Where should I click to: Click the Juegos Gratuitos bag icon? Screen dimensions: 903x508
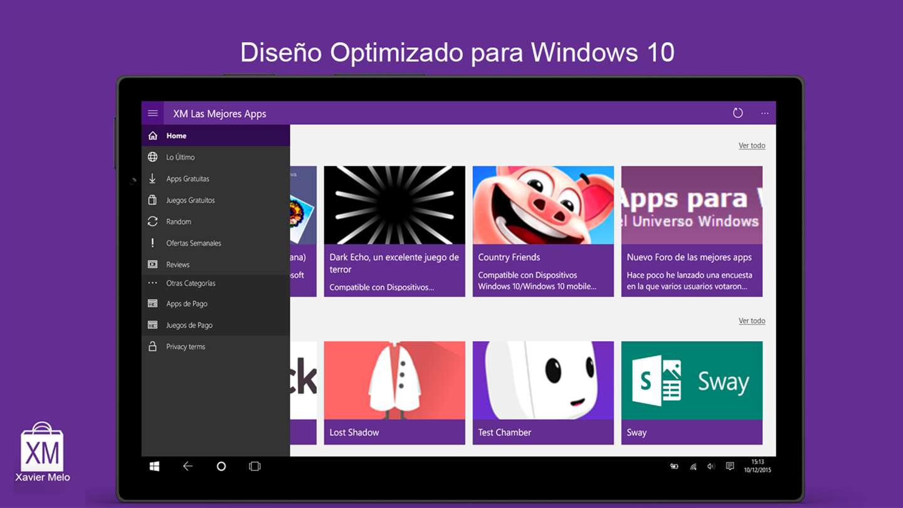pyautogui.click(x=152, y=200)
